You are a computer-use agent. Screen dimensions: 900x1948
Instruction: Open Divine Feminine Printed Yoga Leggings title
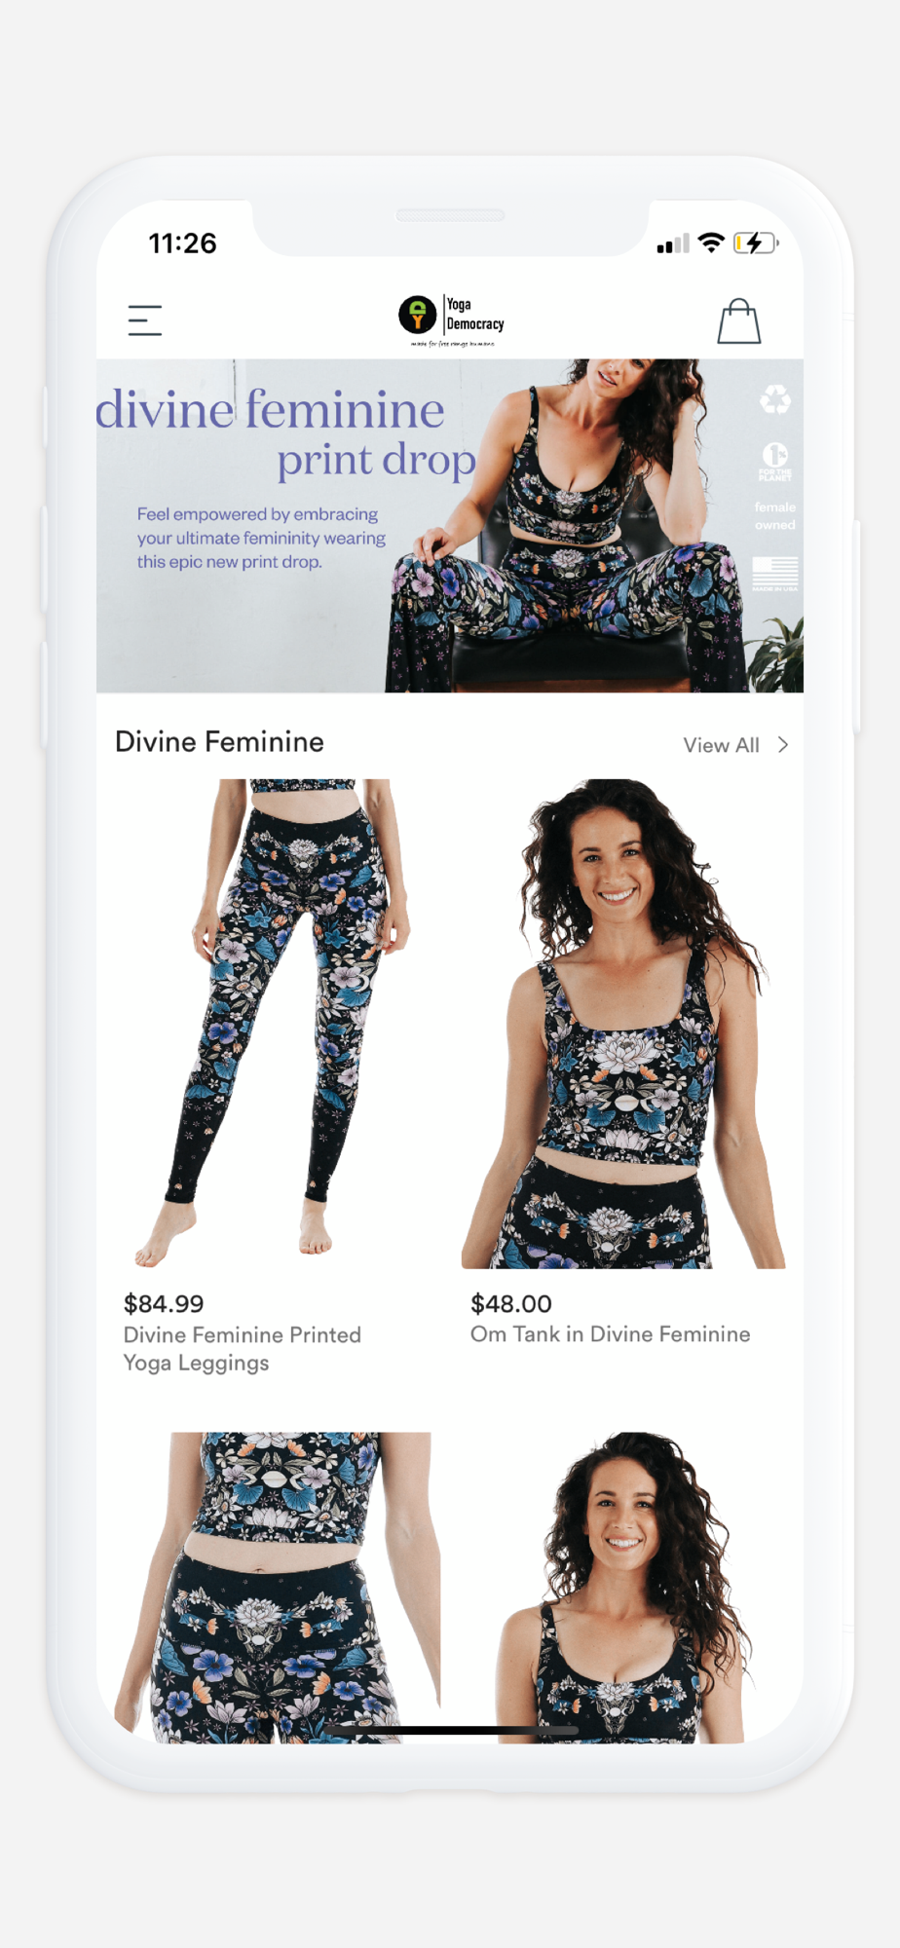[x=243, y=1349]
